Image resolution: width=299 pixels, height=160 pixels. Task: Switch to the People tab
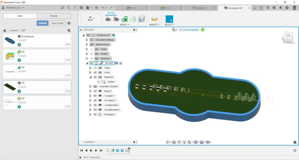[54, 16]
